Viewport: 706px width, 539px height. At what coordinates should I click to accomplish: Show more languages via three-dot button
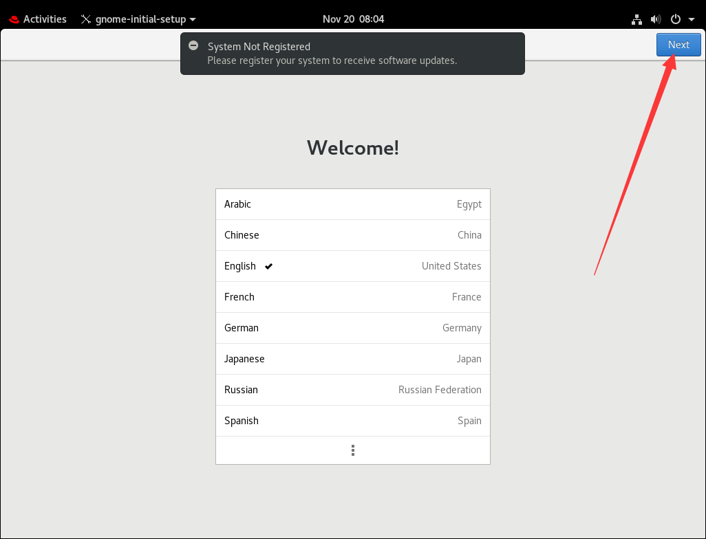point(352,450)
